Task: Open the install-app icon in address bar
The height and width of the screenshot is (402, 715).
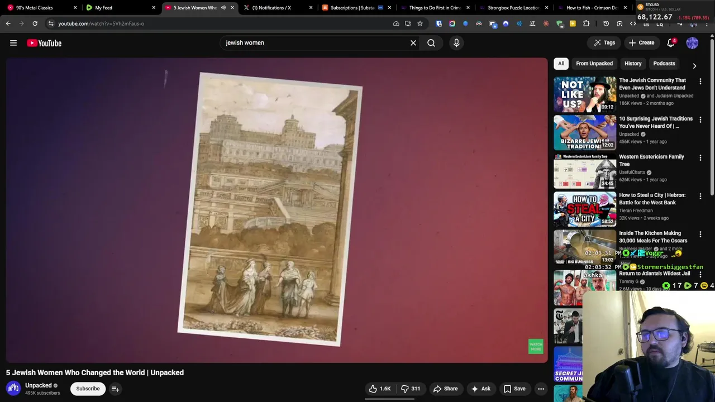Action: coord(408,23)
